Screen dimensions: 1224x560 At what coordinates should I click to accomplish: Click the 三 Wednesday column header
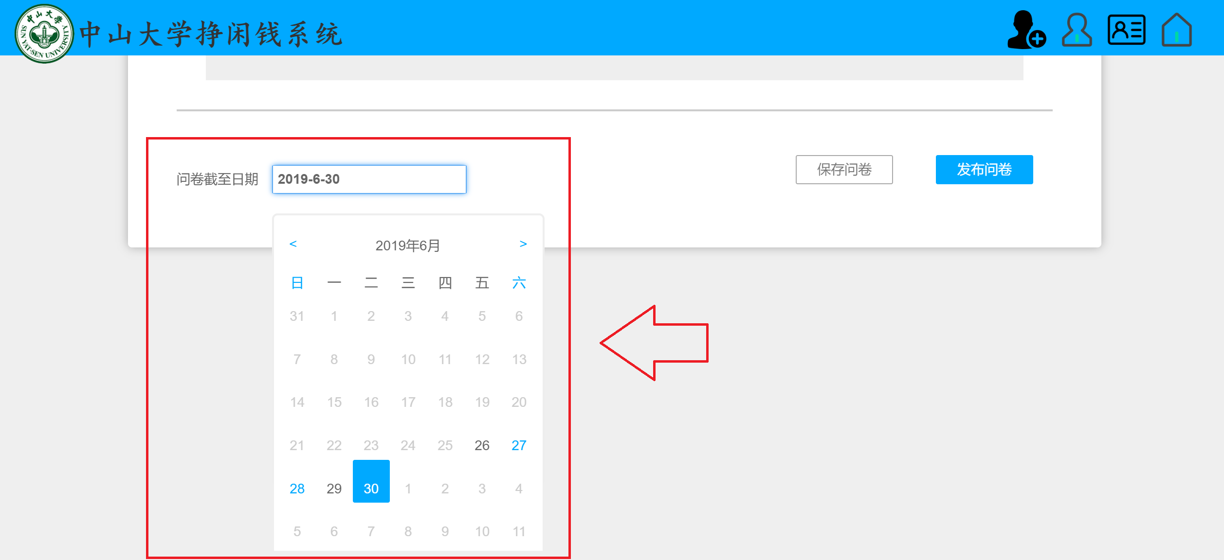(x=408, y=283)
